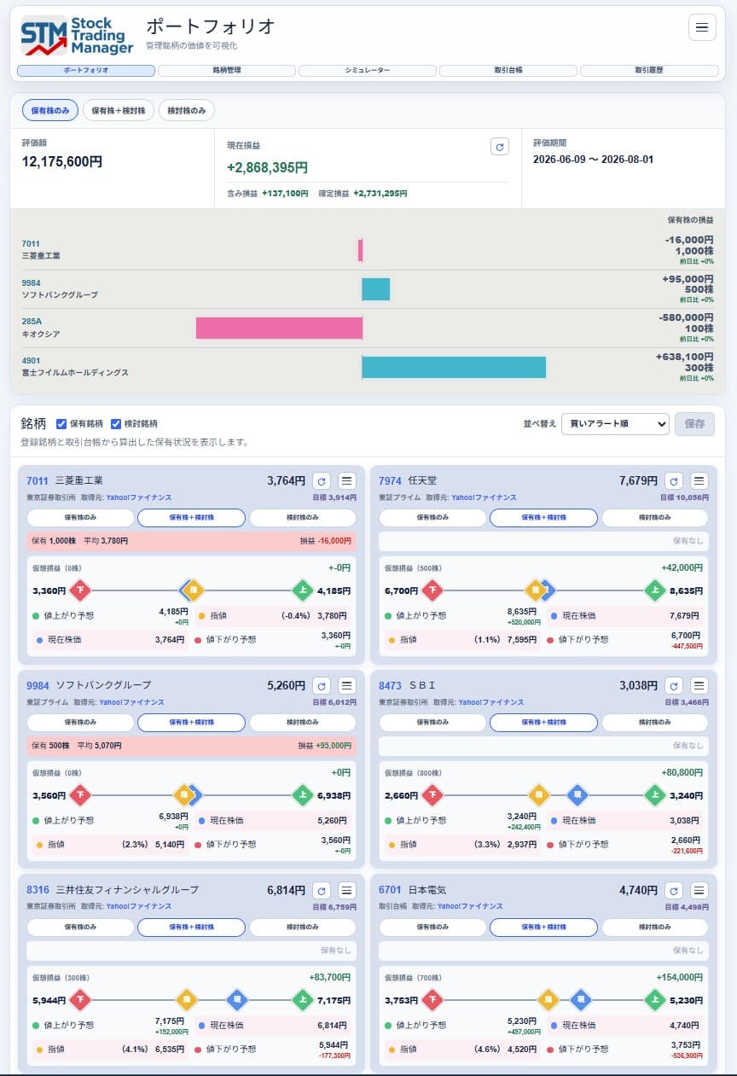This screenshot has height=1076, width=737.
Task: Open card menu for 9984 ソフトバンクグループ
Action: point(347,685)
